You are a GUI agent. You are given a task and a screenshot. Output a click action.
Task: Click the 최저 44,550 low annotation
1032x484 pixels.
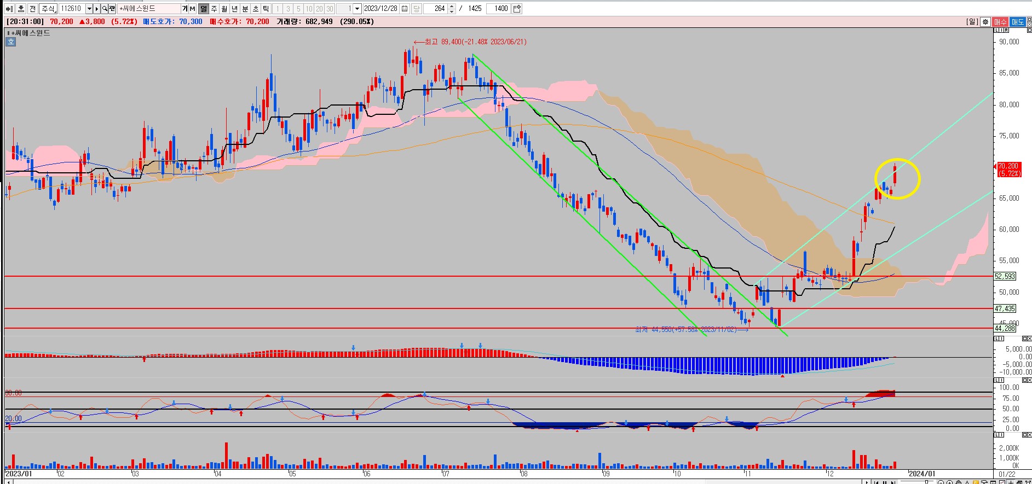coord(692,330)
